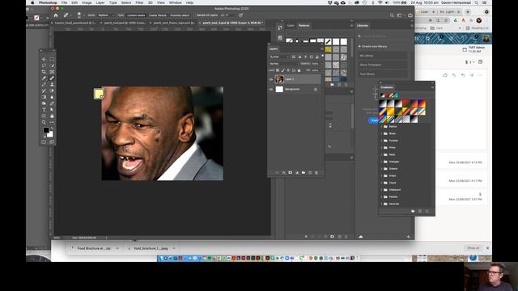Open blend mode dropdown in Layers panel
Viewport: 518px width, 291px height.
(x=283, y=64)
